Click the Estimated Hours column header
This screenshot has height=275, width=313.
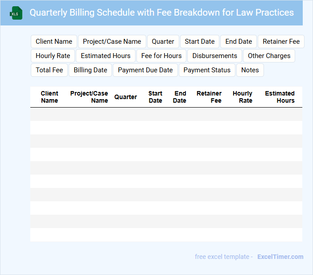[280, 97]
